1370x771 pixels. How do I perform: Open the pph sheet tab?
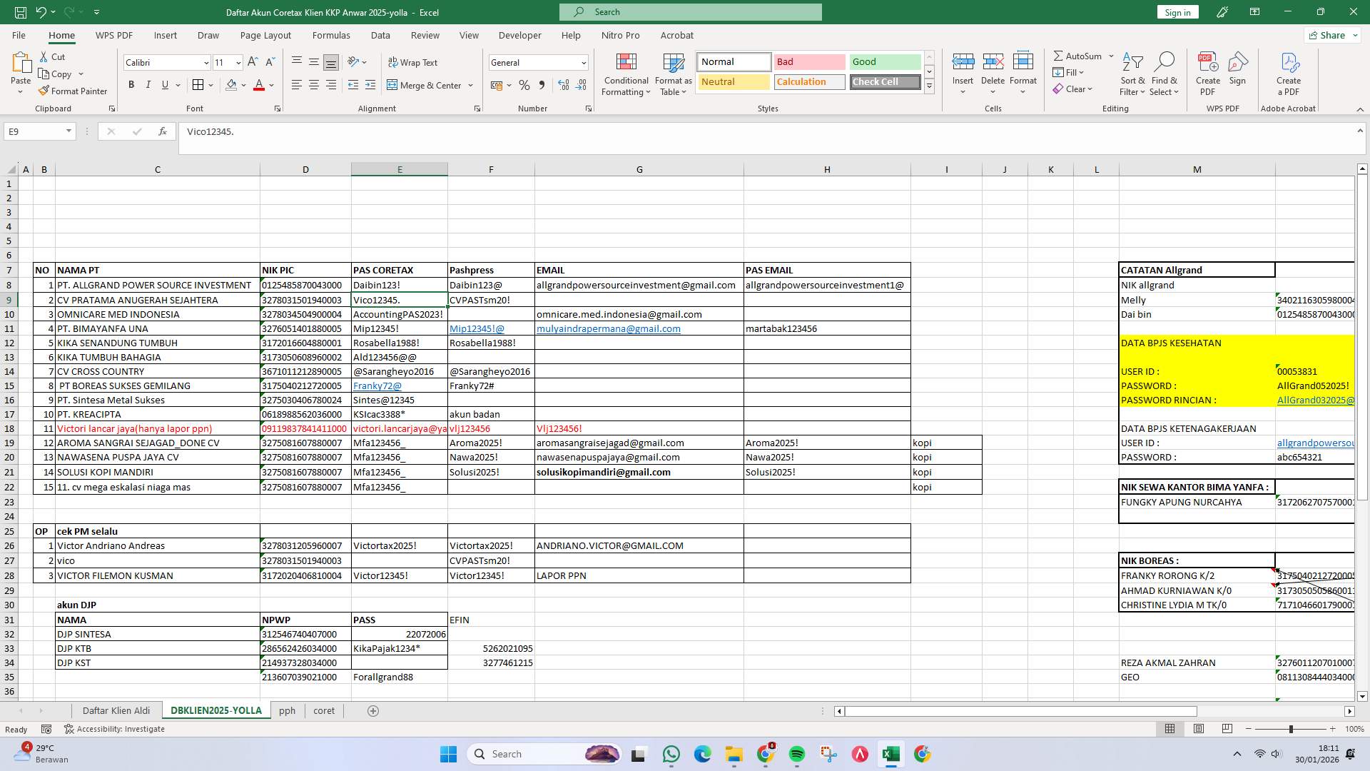click(x=287, y=710)
